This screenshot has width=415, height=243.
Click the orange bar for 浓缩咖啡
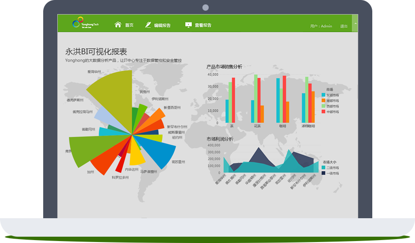tap(313, 107)
